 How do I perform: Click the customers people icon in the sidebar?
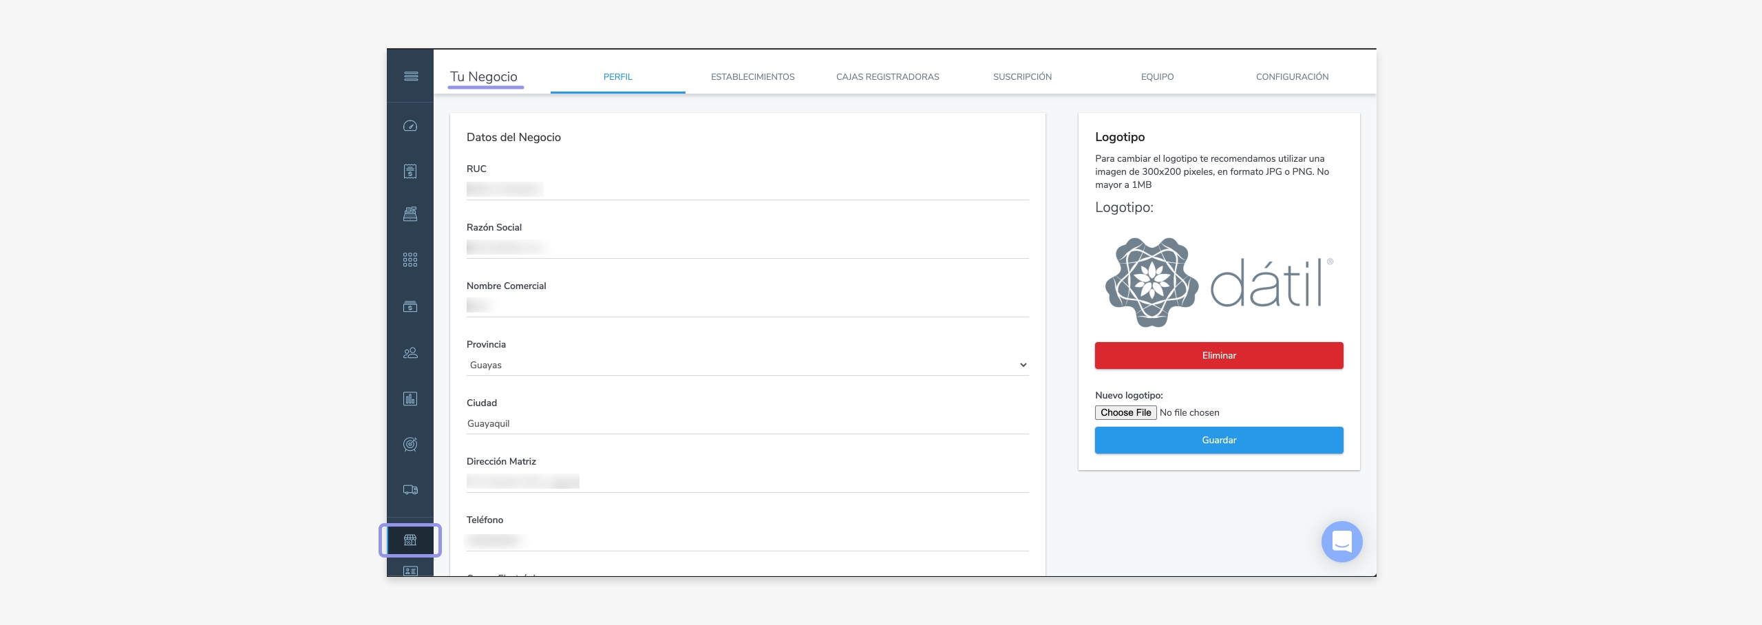point(410,353)
